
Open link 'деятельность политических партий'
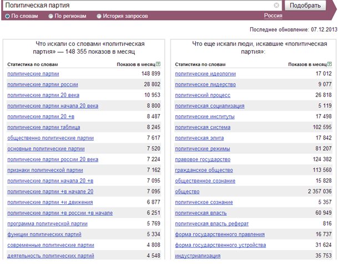50,256
